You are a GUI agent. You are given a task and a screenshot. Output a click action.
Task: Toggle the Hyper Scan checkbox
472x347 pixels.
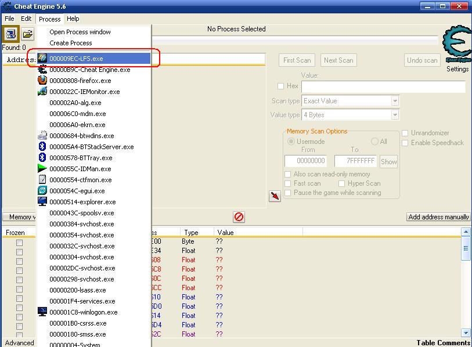click(341, 183)
